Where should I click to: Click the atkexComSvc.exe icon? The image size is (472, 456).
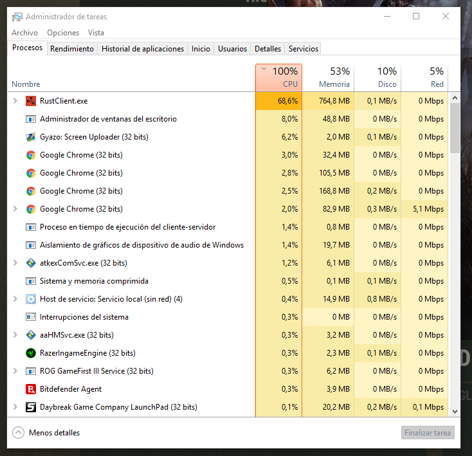[x=31, y=263]
